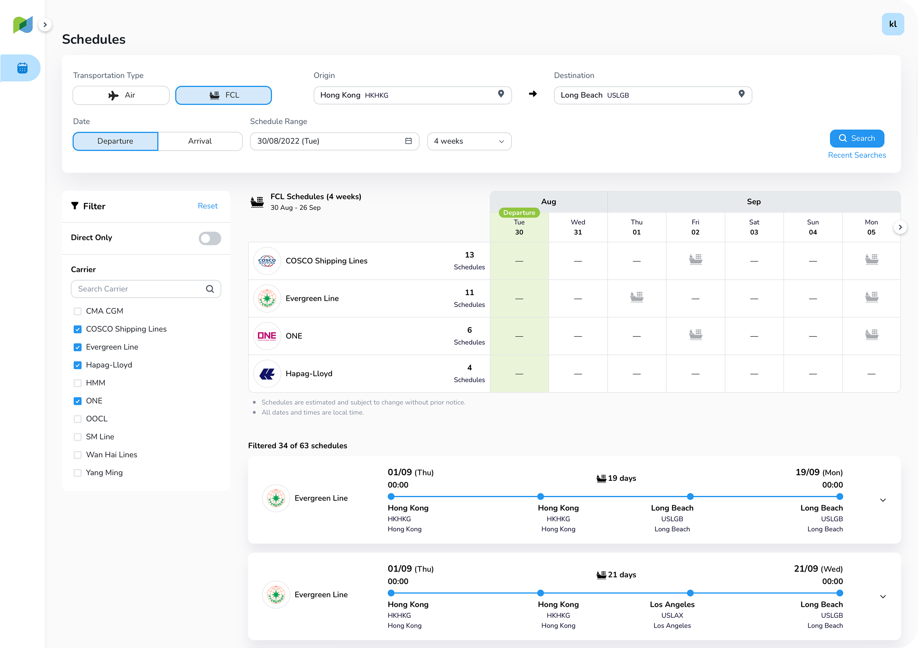The height and width of the screenshot is (648, 918).
Task: Toggle the Direct Only switch
Action: [209, 238]
